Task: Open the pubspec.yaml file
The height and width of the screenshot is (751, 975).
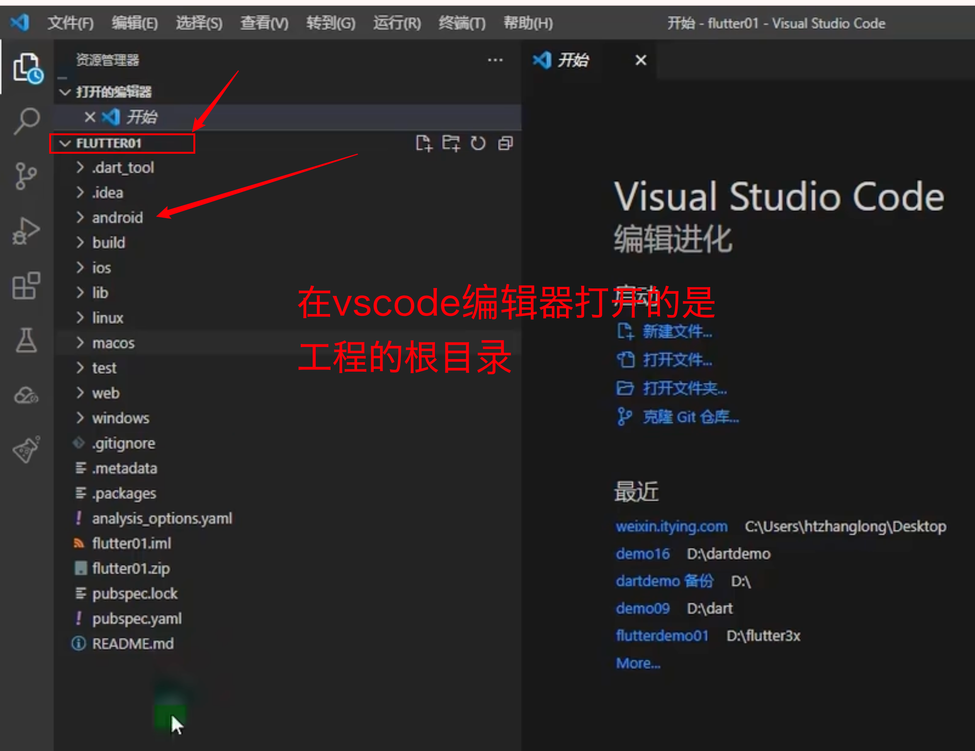Action: 137,618
